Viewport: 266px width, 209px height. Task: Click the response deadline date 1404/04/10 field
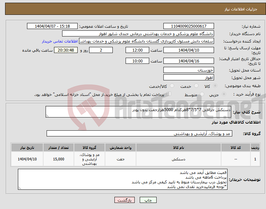[x=188, y=50]
